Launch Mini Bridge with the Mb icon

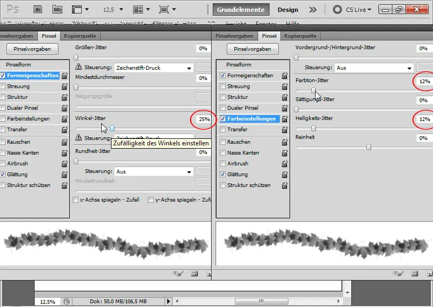click(57, 10)
